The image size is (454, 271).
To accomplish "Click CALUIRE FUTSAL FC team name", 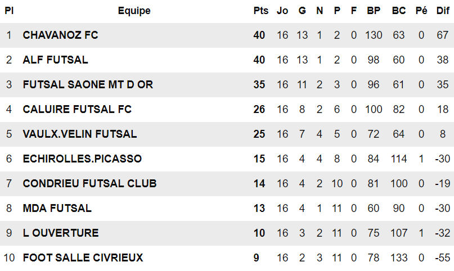I will (77, 109).
